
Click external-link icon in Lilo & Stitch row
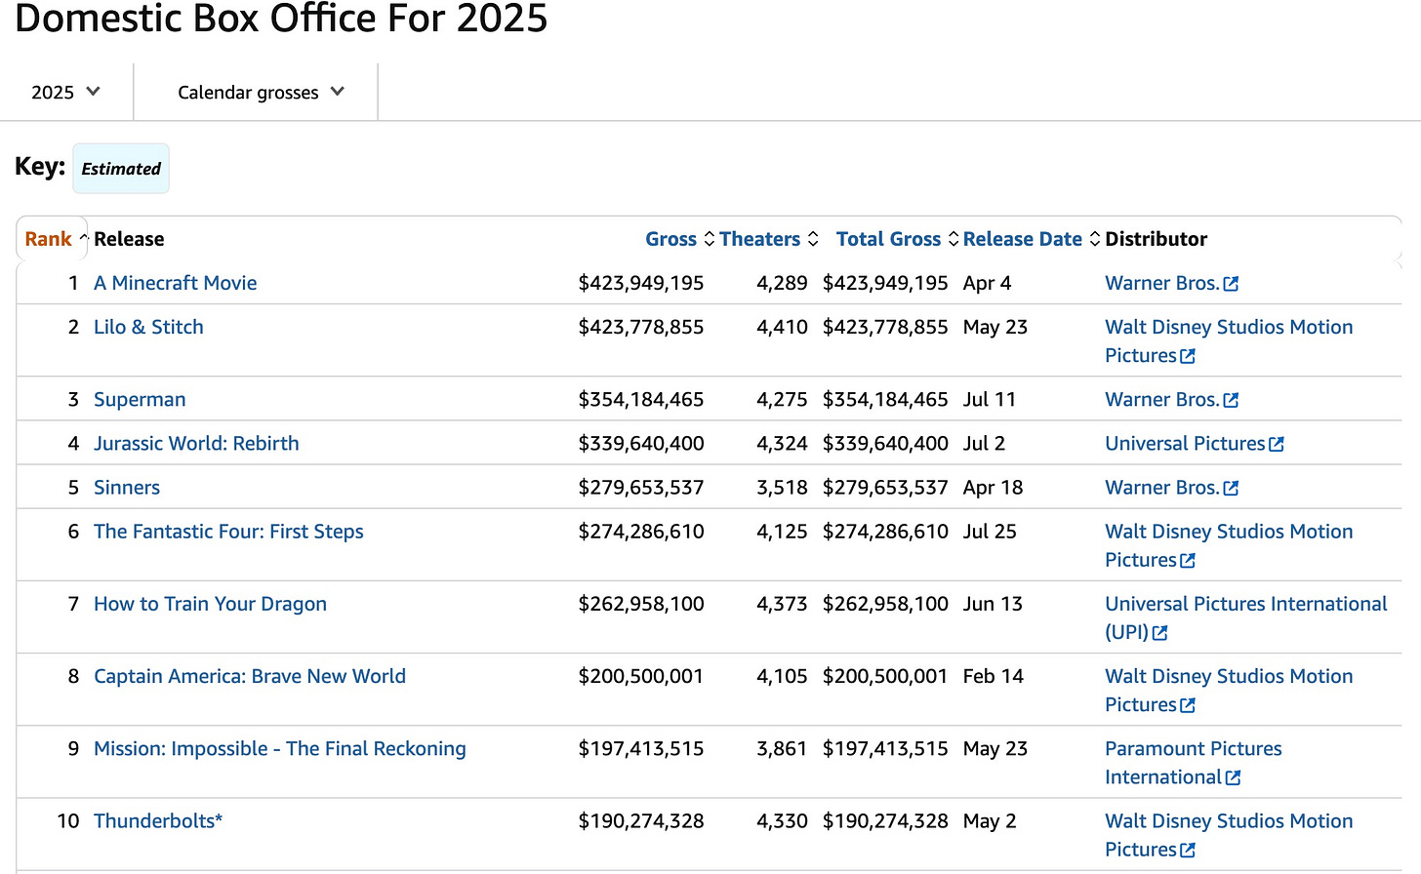coord(1188,356)
